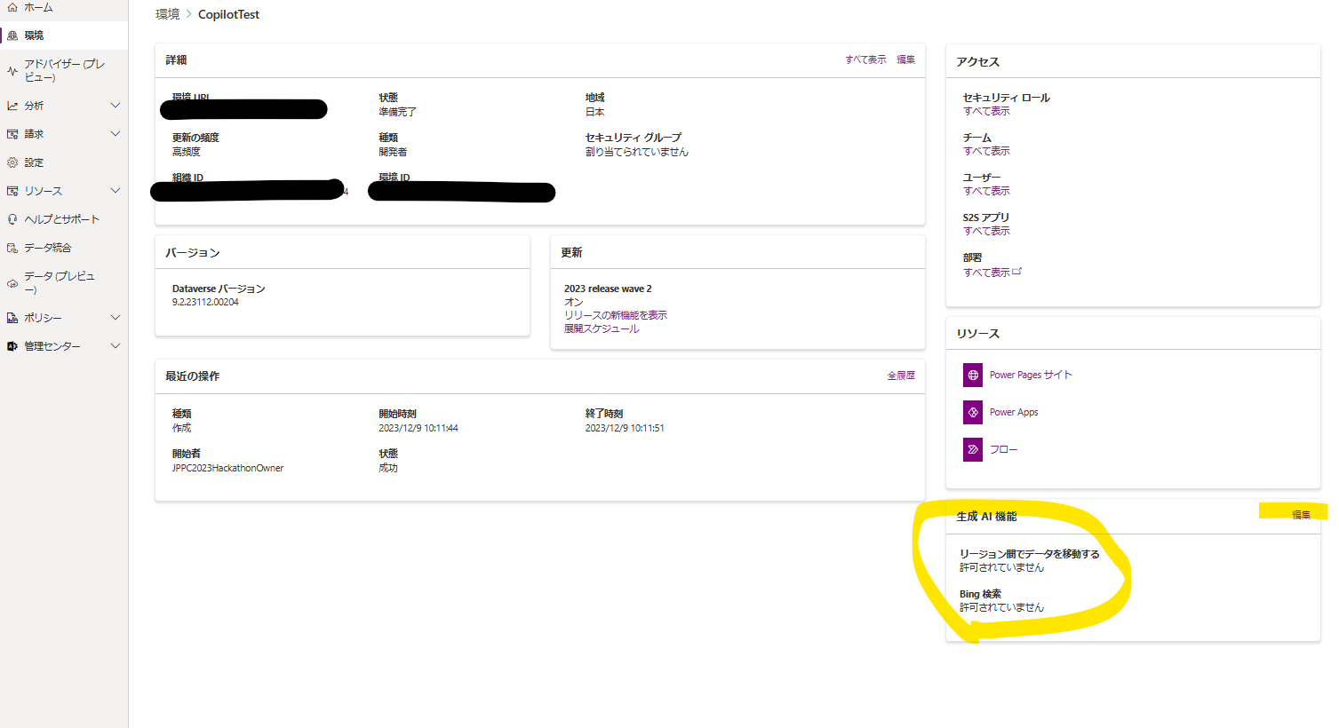Screen dimensions: 1339x728
Task: Click the 環境 environments icon in sidebar
Action: coord(12,36)
